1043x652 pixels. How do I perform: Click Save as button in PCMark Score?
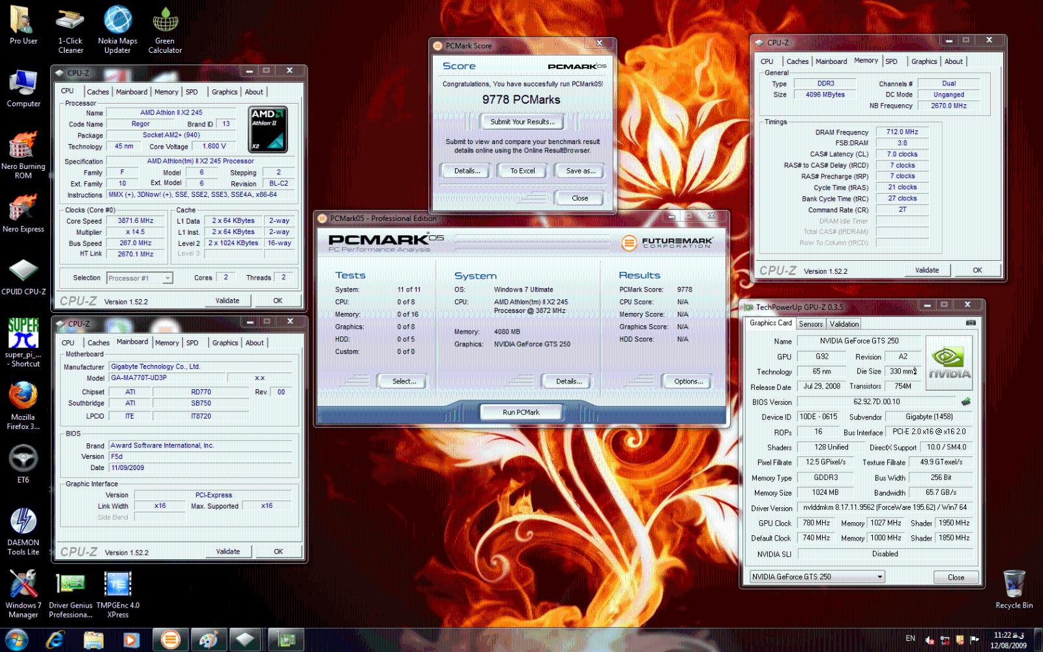coord(580,171)
